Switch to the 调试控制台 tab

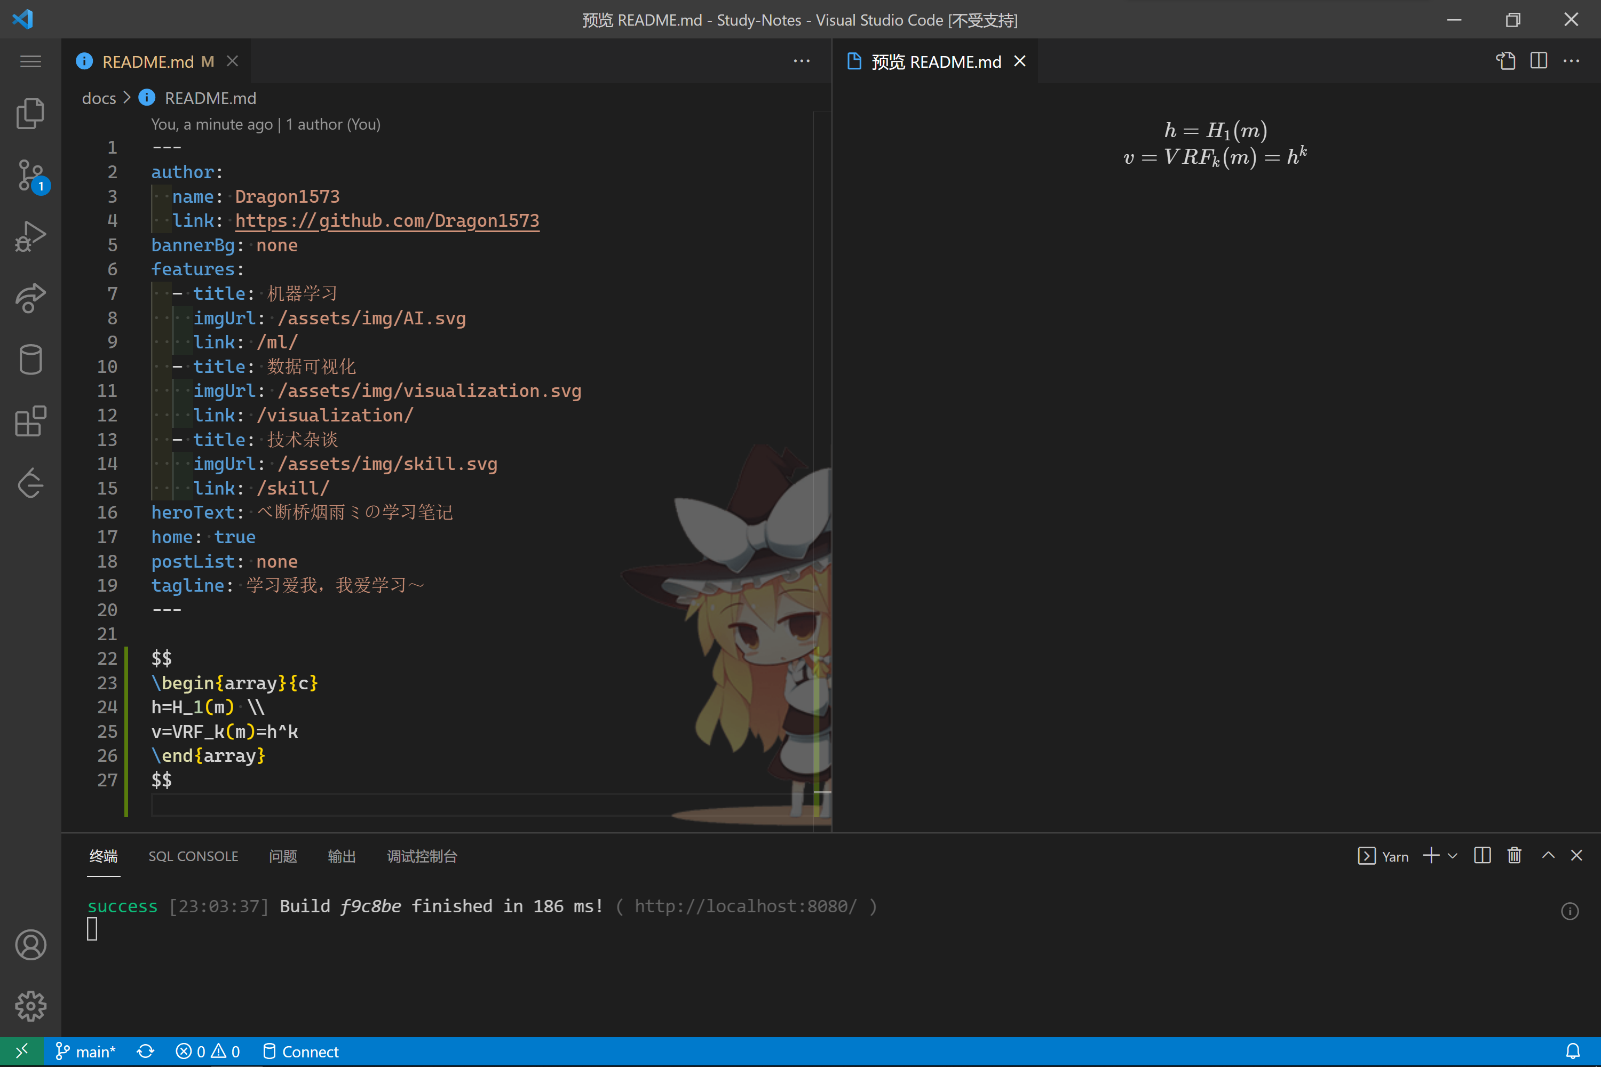[x=422, y=855]
